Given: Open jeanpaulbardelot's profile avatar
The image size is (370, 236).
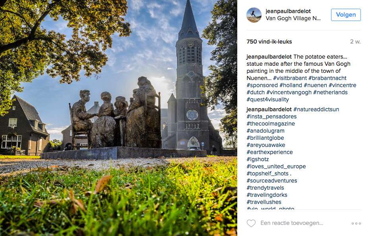Looking at the screenshot, I should click(x=254, y=15).
